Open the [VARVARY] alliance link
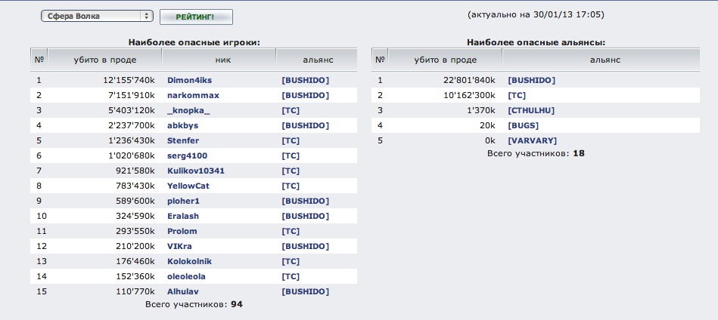The image size is (718, 320). tap(532, 140)
